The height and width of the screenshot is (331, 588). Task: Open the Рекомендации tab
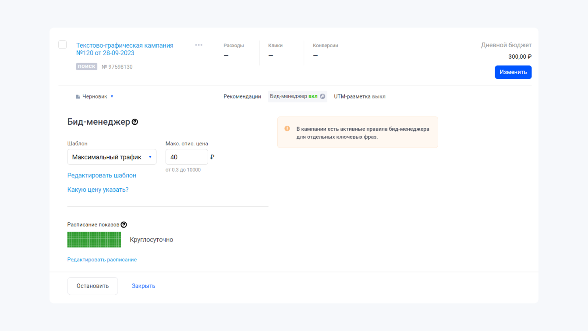click(x=242, y=96)
